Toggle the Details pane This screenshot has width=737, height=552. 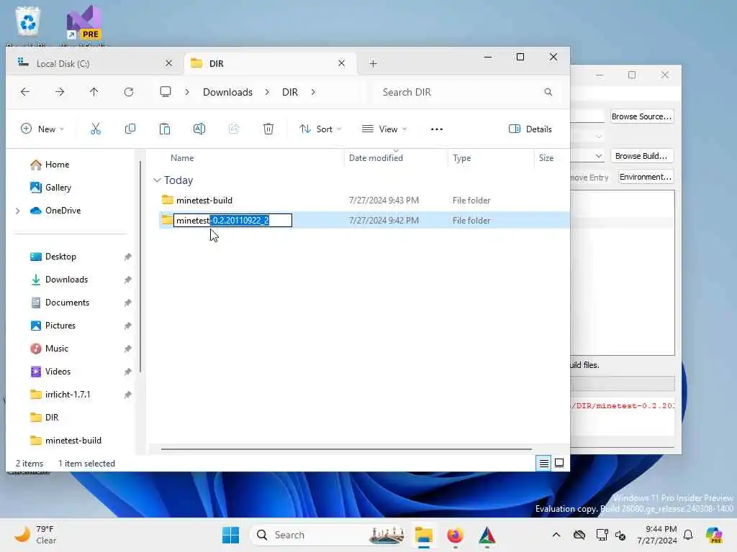pyautogui.click(x=530, y=129)
